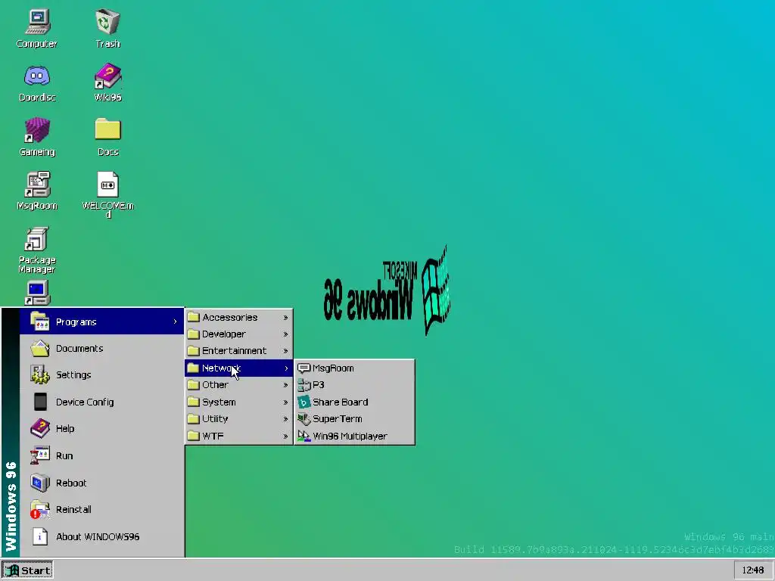Expand the Other submenu arrow

click(x=285, y=385)
